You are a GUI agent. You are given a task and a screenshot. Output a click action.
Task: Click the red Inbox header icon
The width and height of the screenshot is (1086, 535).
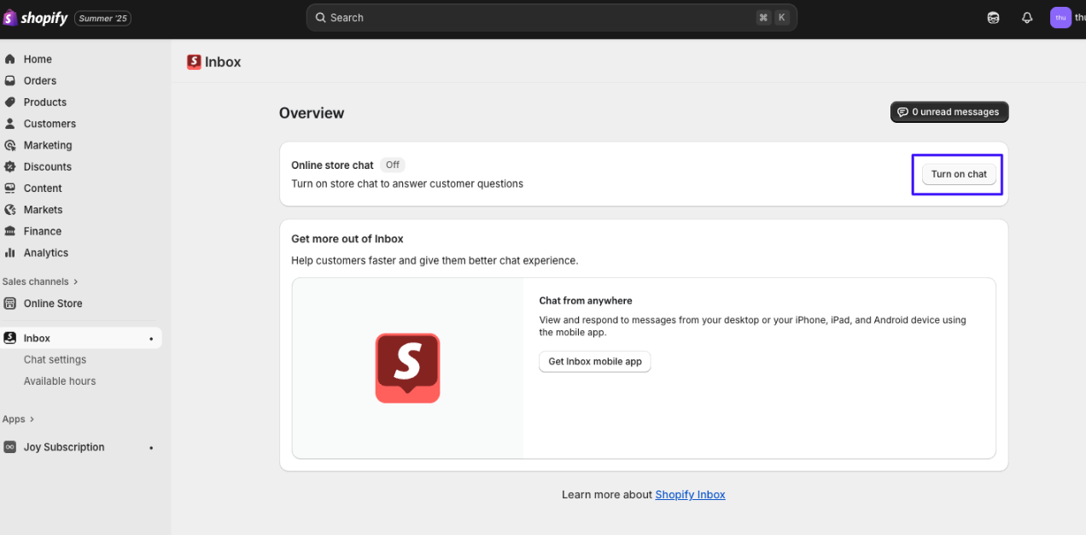pyautogui.click(x=194, y=62)
